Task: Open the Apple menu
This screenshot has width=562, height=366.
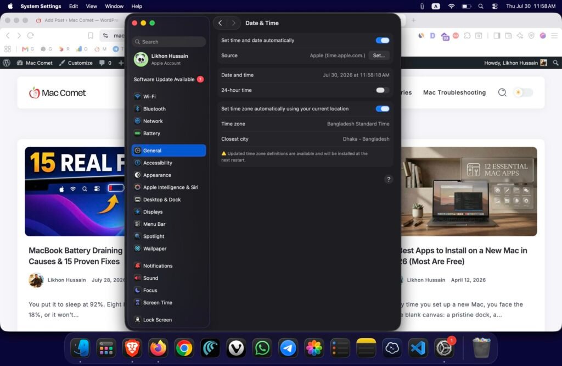Action: pos(10,6)
